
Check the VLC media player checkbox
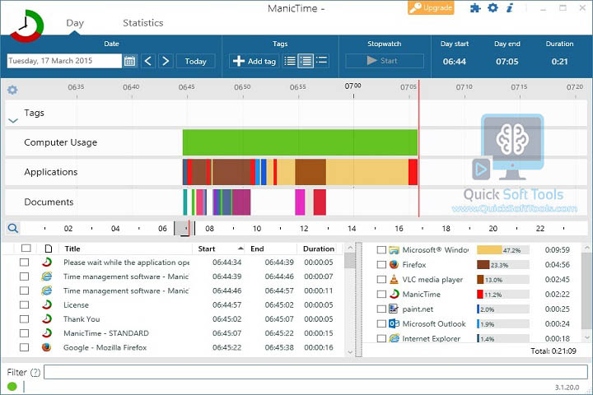pyautogui.click(x=381, y=279)
